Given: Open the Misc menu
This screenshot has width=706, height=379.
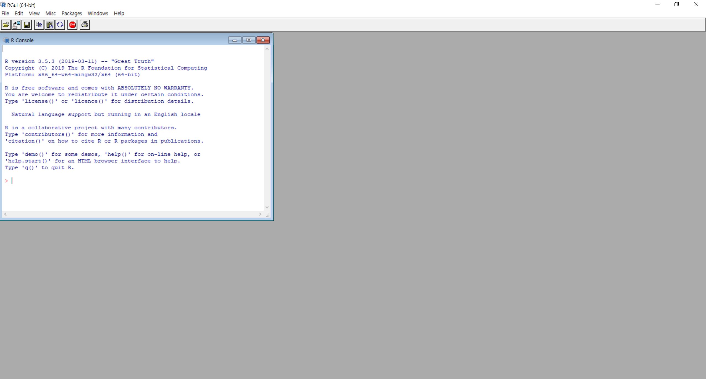Looking at the screenshot, I should [x=51, y=13].
